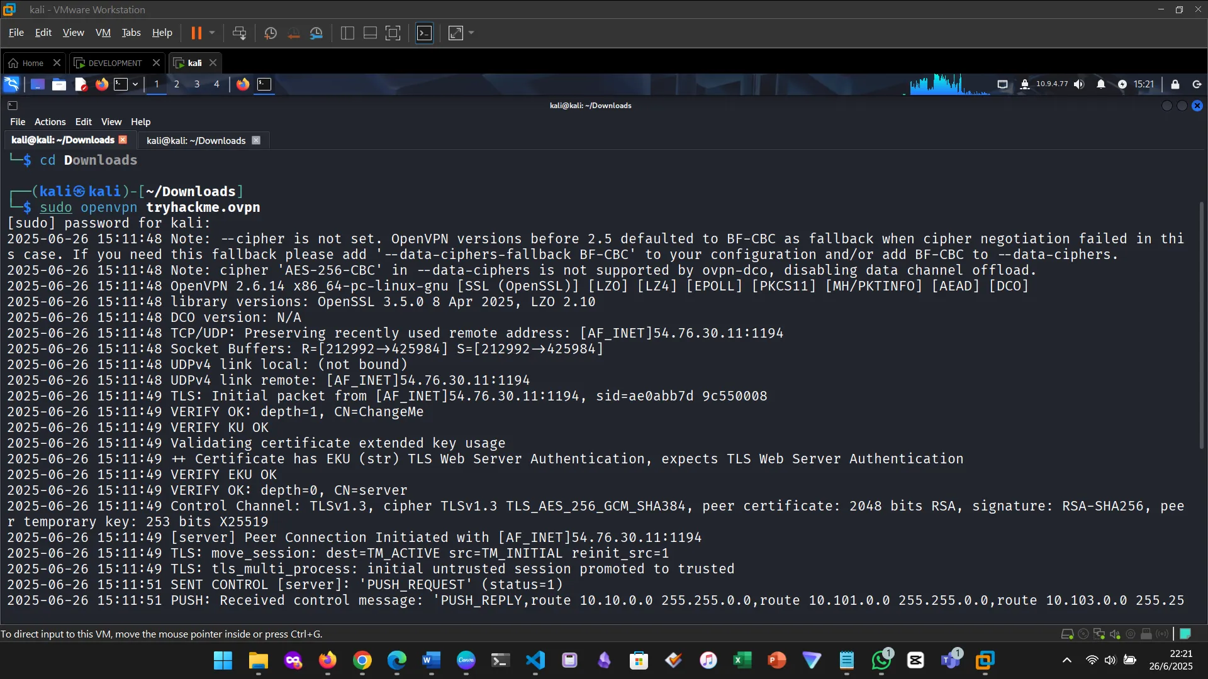Launch Visual Studio Code from the Windows taskbar
Image resolution: width=1208 pixels, height=679 pixels.
534,661
